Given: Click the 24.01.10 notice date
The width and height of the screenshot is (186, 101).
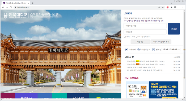Looking at the screenshot, I should 176,70.
